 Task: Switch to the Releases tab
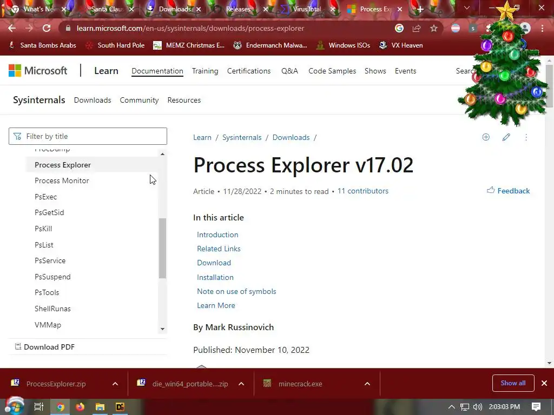[237, 9]
